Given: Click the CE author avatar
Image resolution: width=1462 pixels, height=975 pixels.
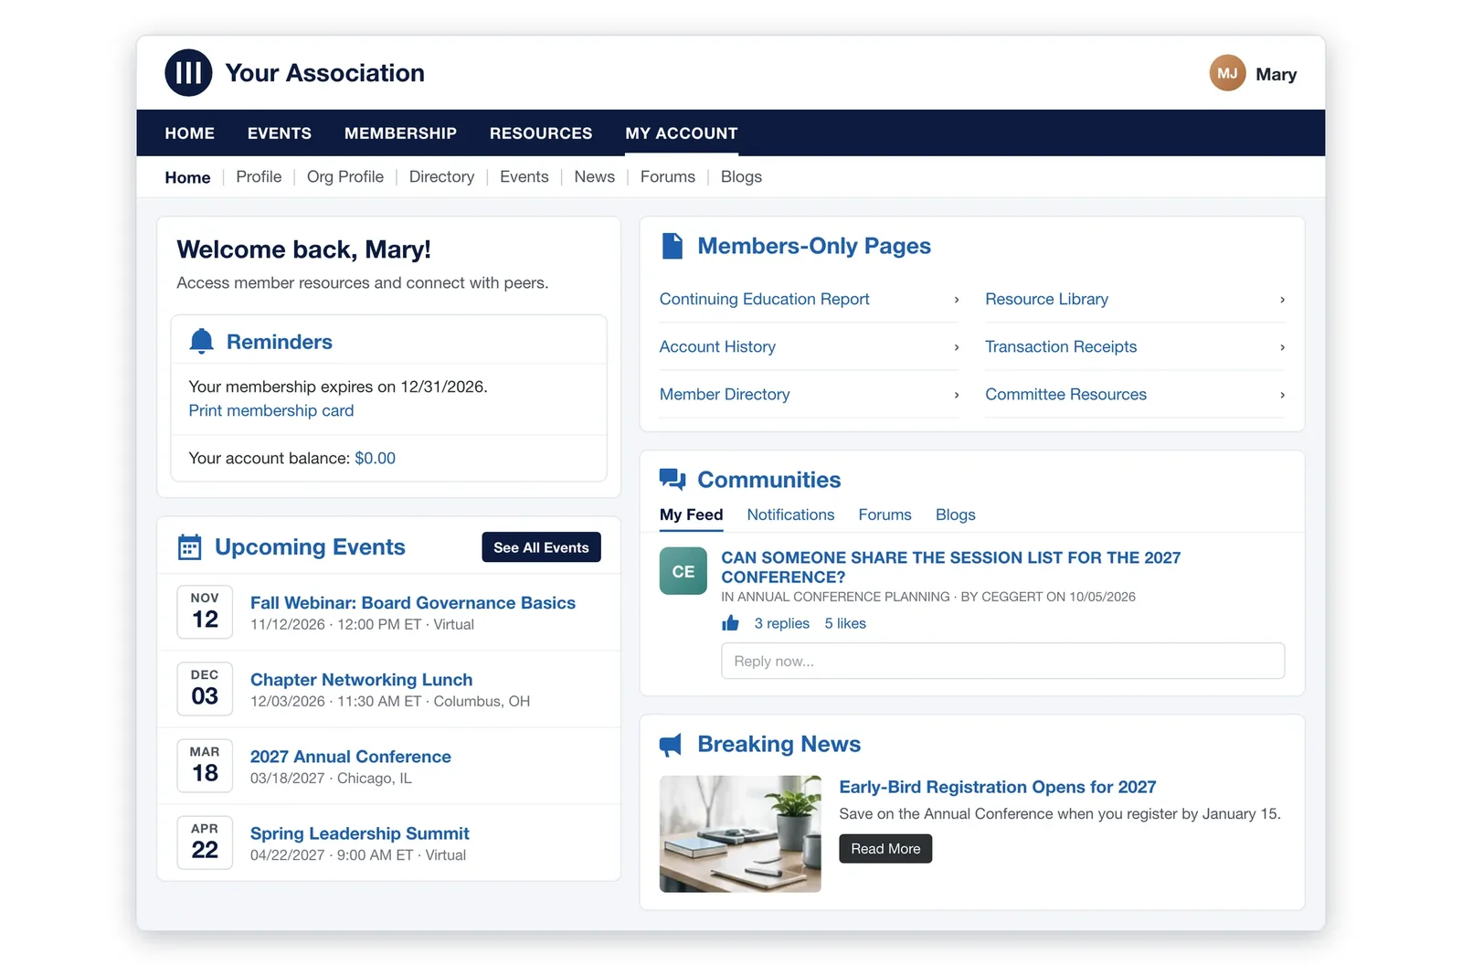Looking at the screenshot, I should pos(683,571).
